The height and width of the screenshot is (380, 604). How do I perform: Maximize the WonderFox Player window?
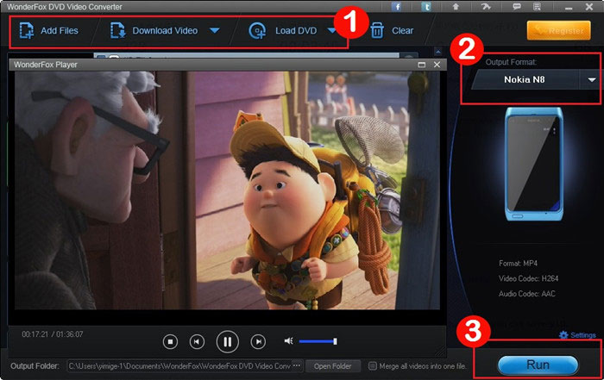[x=422, y=65]
